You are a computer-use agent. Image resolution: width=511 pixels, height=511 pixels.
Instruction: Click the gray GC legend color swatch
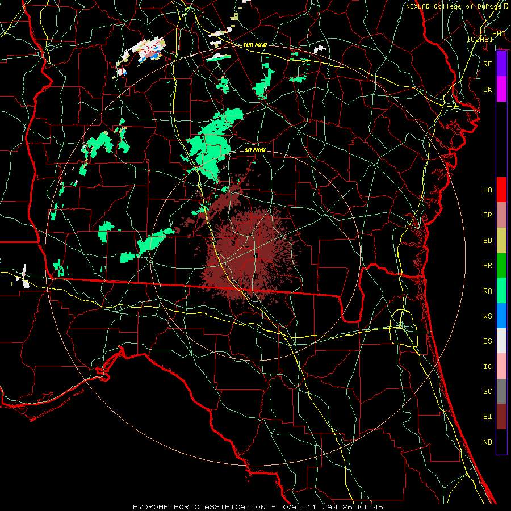(x=501, y=391)
